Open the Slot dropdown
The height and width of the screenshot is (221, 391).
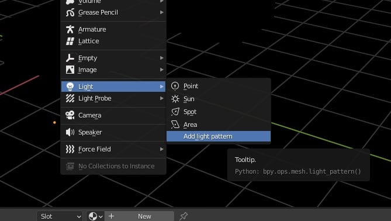60,216
